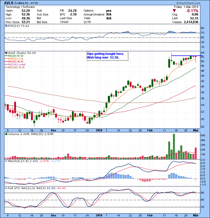Click the RSI(14) 73.62 panel label
Image resolution: width=210 pixels, height=218 pixels.
pyautogui.click(x=19, y=26)
